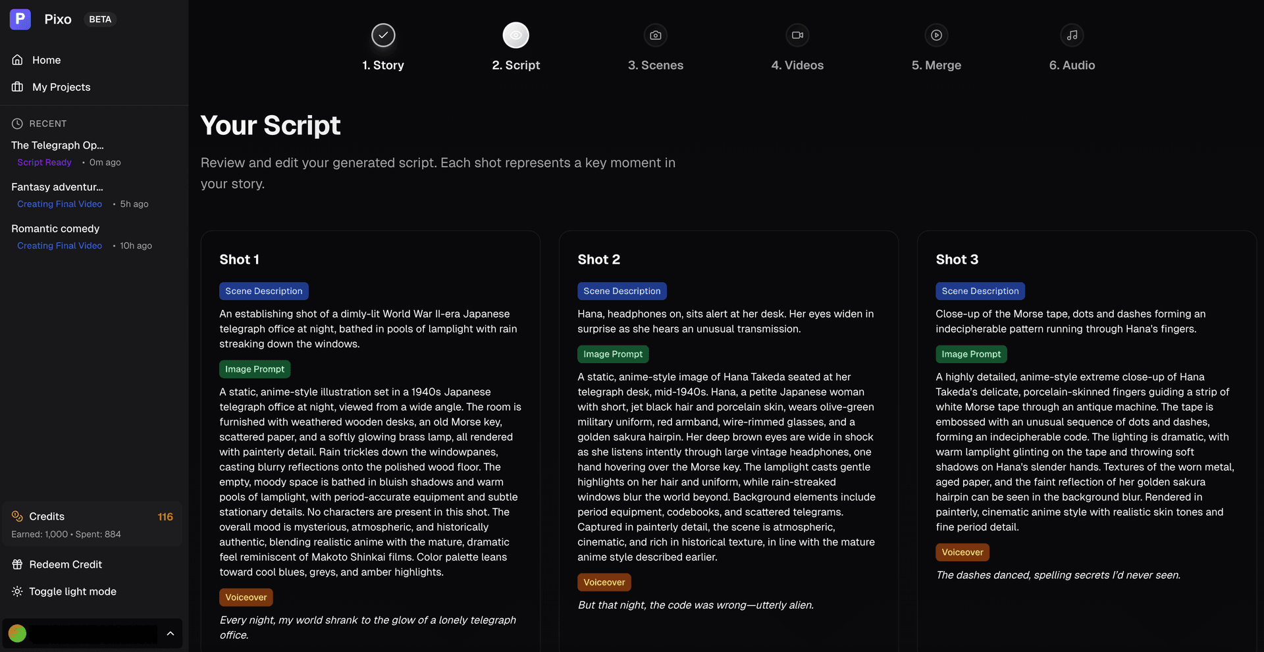This screenshot has height=652, width=1264.
Task: Click Creating Final Video status, 5h ago
Action: pos(59,204)
